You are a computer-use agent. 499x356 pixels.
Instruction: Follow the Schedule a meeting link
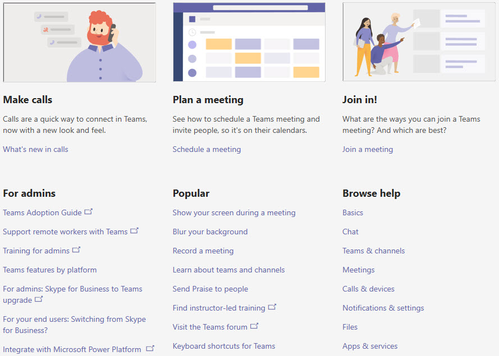pyautogui.click(x=207, y=149)
